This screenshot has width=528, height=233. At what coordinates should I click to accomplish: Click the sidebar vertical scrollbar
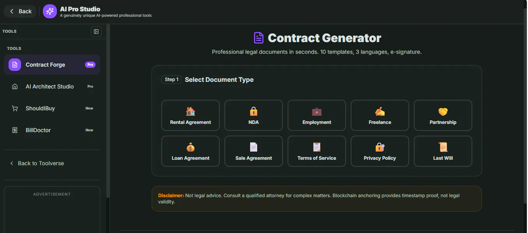[x=108, y=111]
